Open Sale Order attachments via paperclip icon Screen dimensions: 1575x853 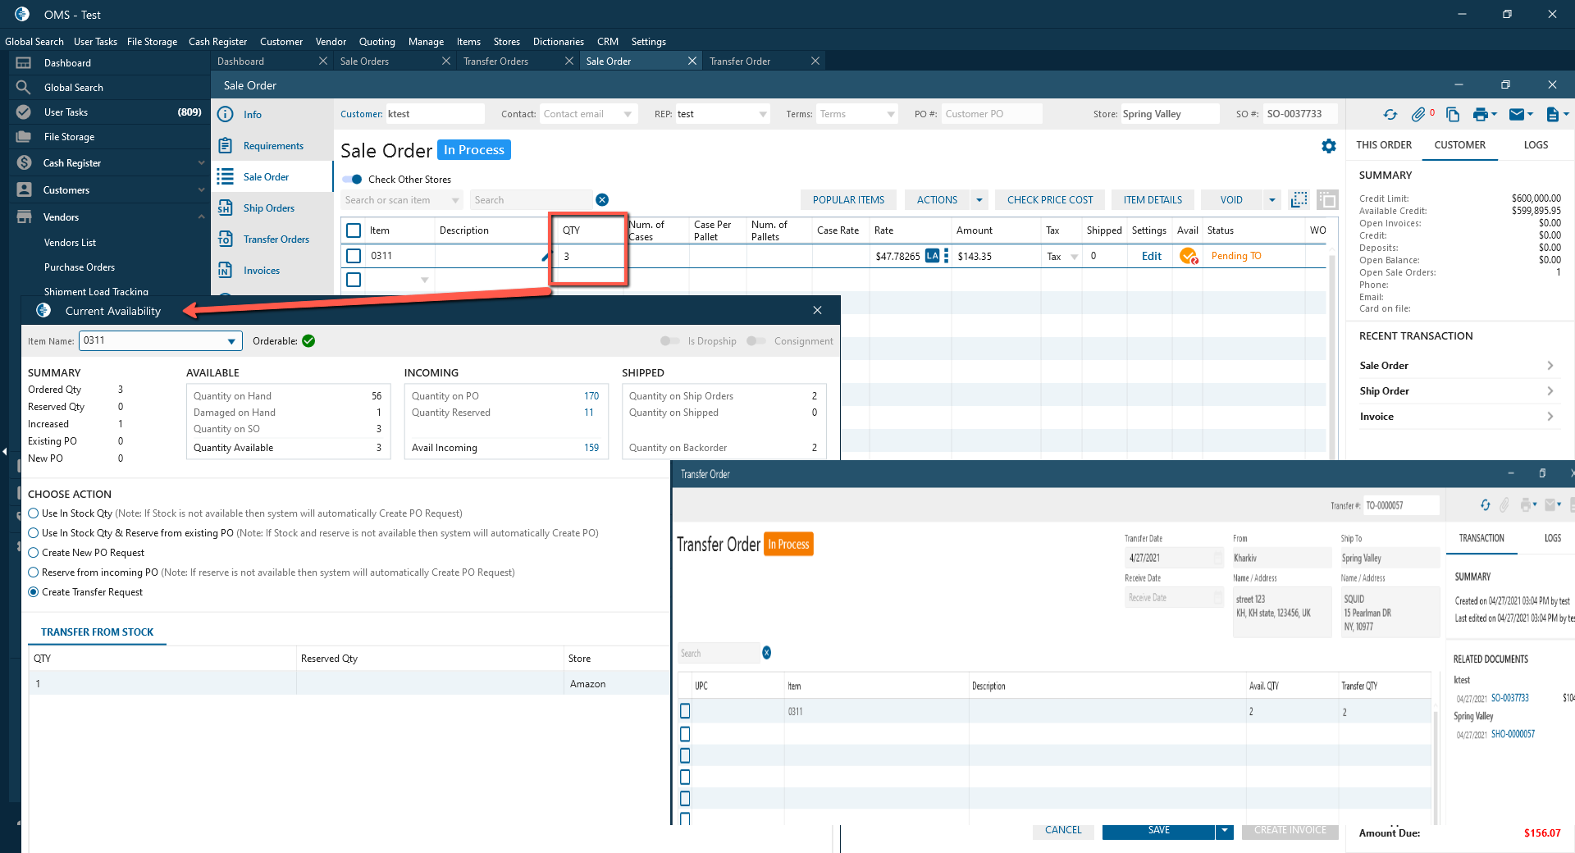[x=1418, y=115]
